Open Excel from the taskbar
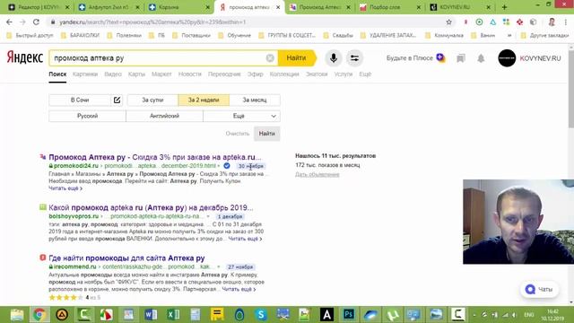 click(173, 314)
